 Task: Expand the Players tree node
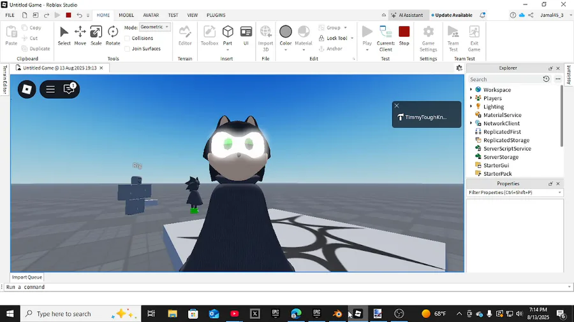click(x=471, y=98)
